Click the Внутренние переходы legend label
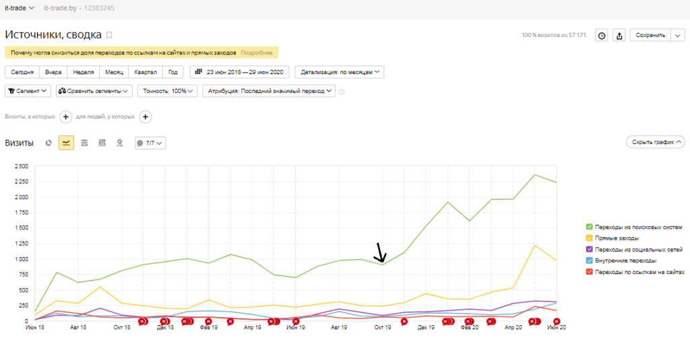Image resolution: width=690 pixels, height=350 pixels. [x=625, y=260]
